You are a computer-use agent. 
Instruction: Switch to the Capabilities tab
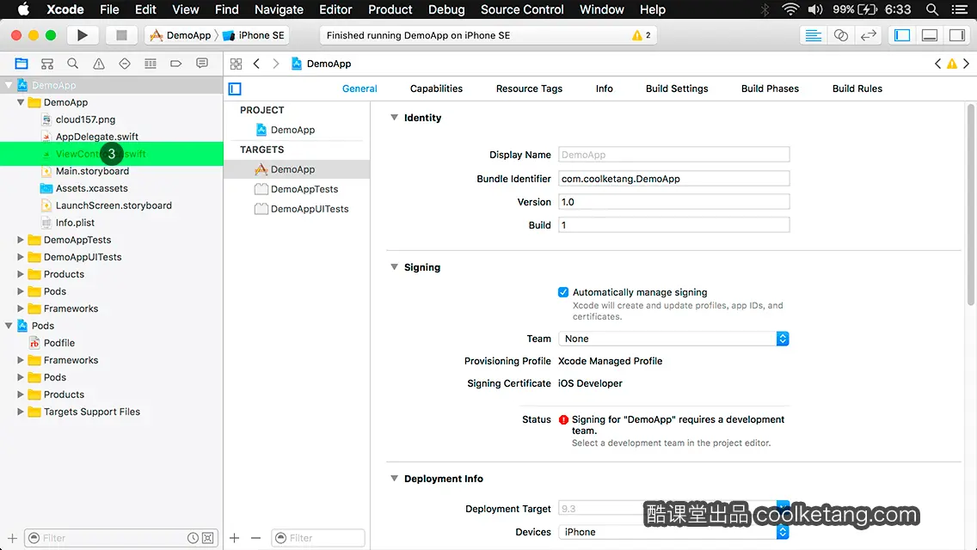(436, 89)
